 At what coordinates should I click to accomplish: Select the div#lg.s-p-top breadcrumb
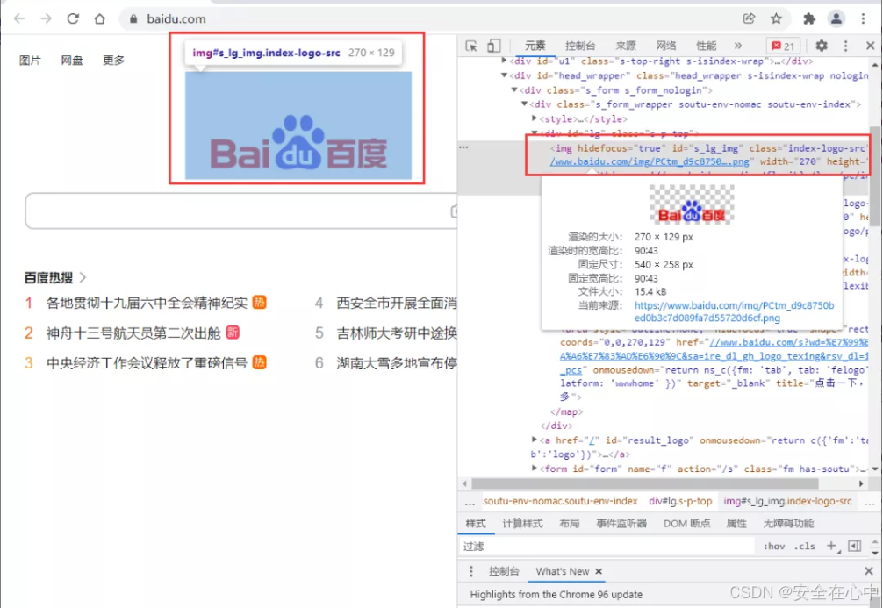click(x=680, y=501)
